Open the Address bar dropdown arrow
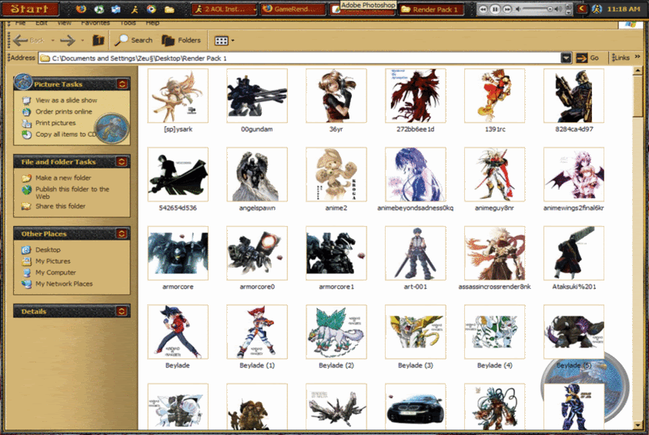Image resolution: width=649 pixels, height=435 pixels. (x=566, y=58)
